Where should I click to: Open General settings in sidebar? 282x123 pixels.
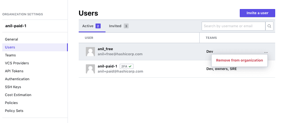11,39
